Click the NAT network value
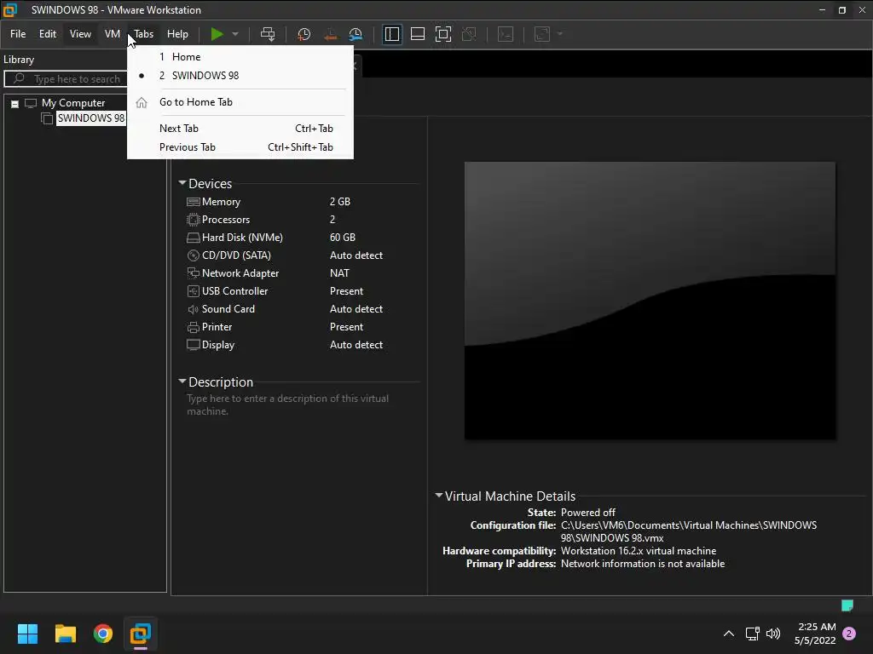873x654 pixels. tap(339, 273)
